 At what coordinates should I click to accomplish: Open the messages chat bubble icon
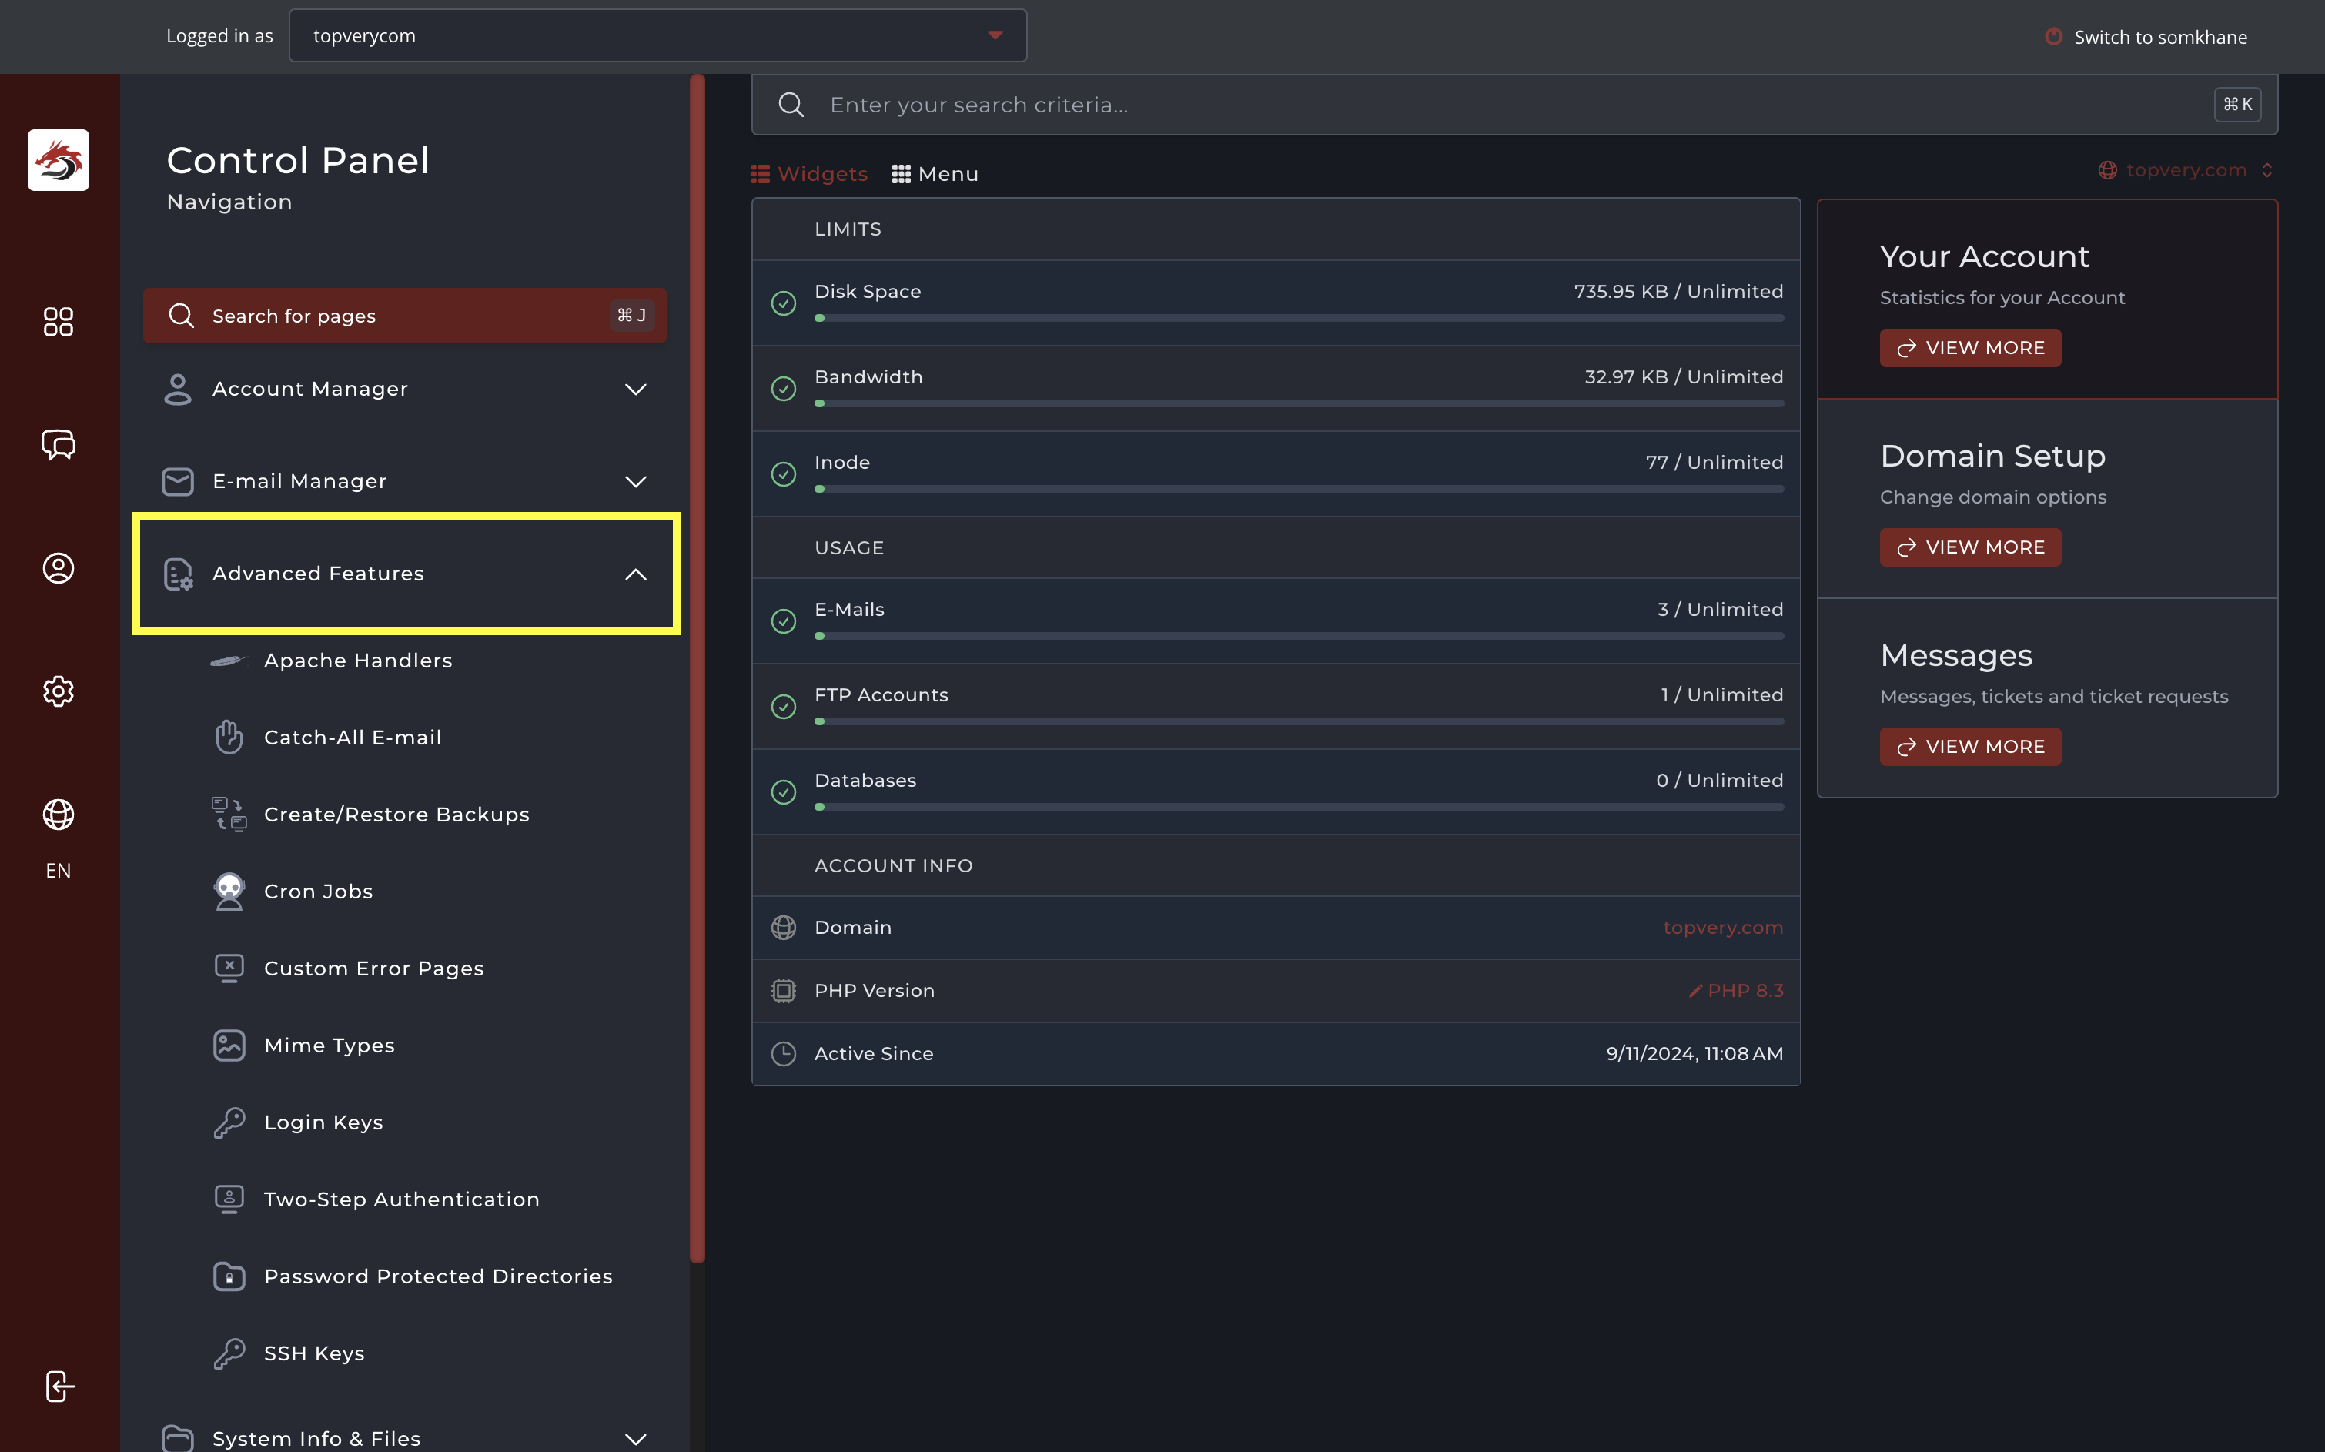59,445
